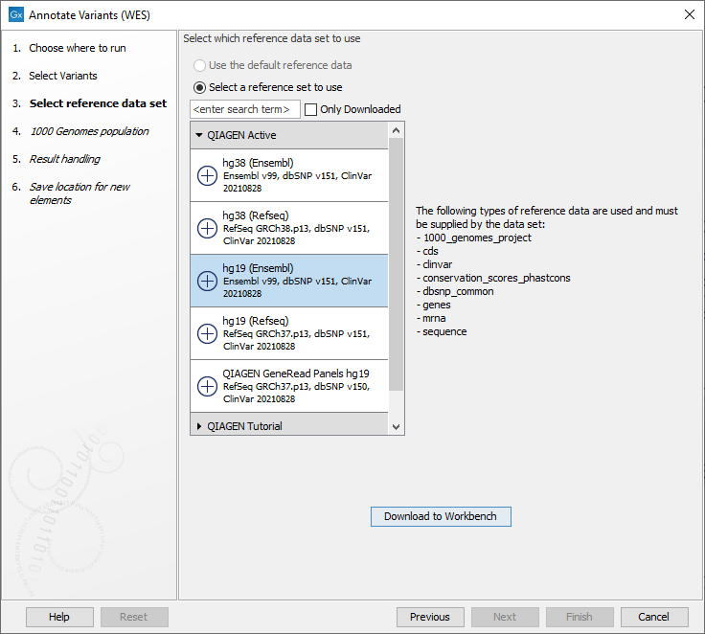Click the scroll up arrow of reference list
The width and height of the screenshot is (705, 634).
coord(397,130)
